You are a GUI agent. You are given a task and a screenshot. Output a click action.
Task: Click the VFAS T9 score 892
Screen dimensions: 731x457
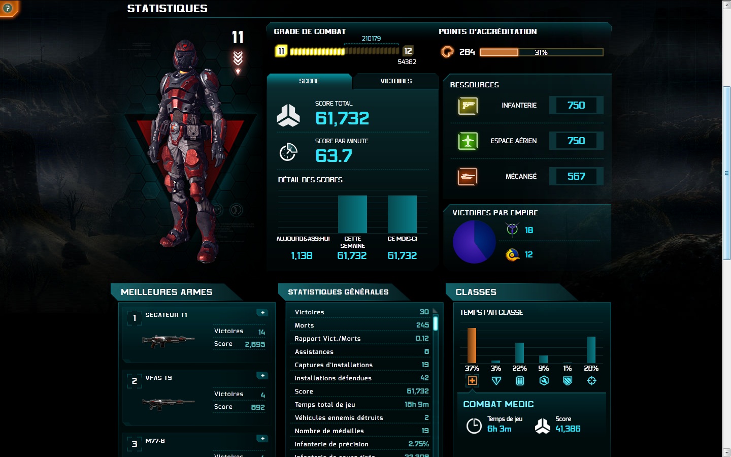(x=258, y=407)
